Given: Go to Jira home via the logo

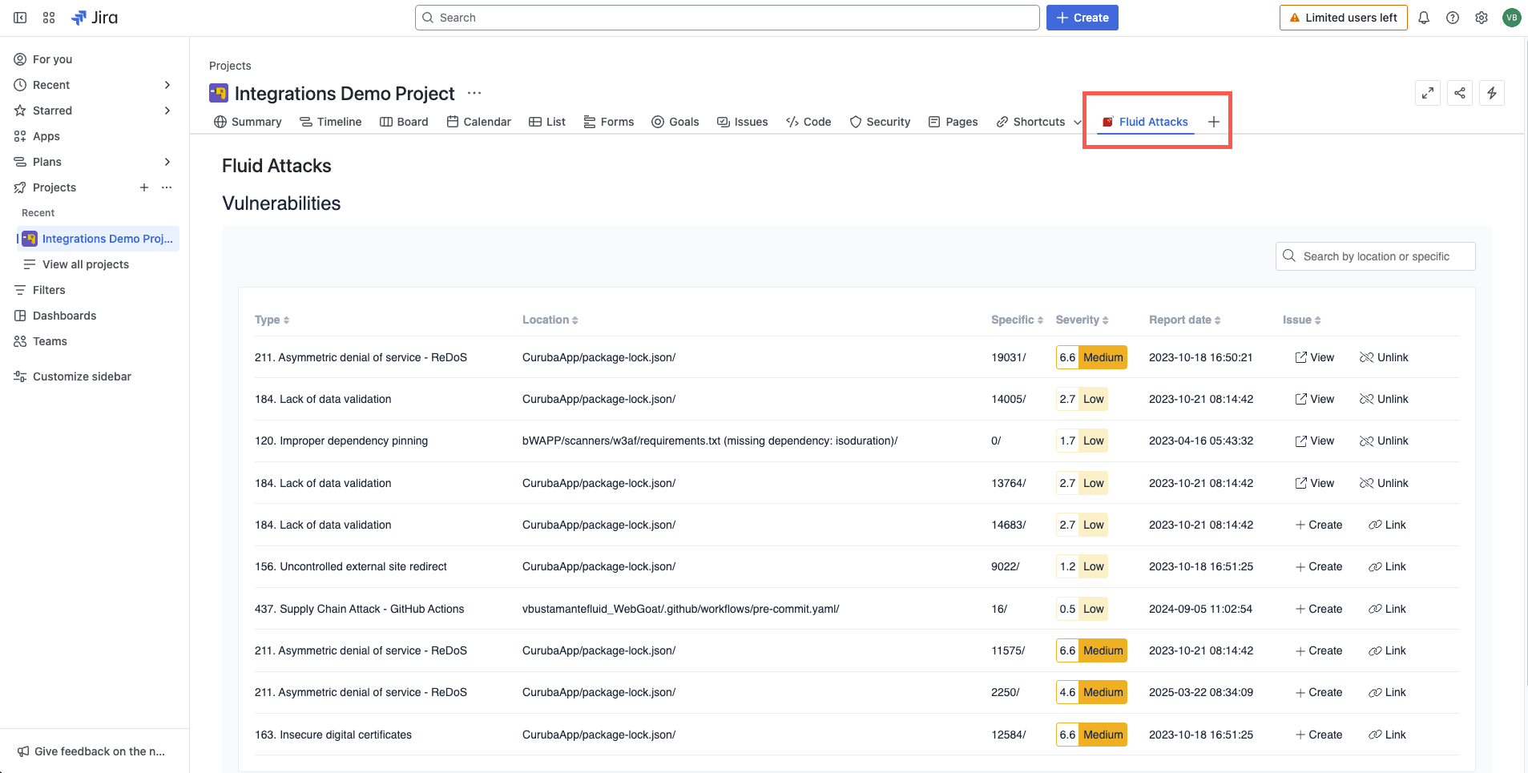Looking at the screenshot, I should point(95,18).
